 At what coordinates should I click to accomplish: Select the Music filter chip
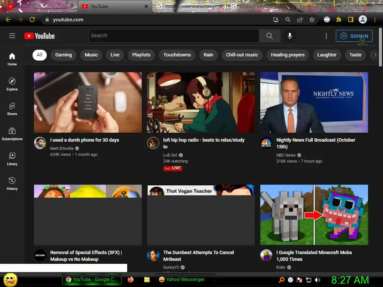click(91, 55)
